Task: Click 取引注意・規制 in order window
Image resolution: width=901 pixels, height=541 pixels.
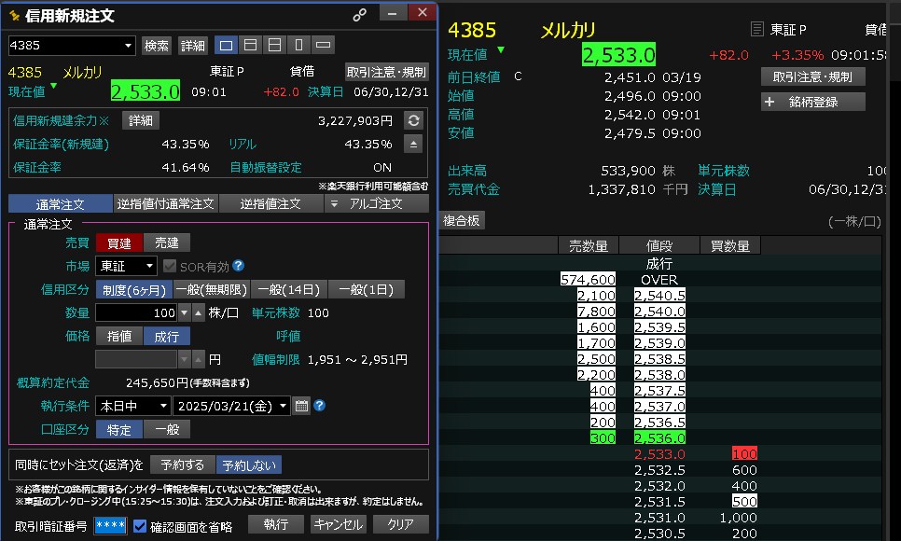Action: [387, 72]
